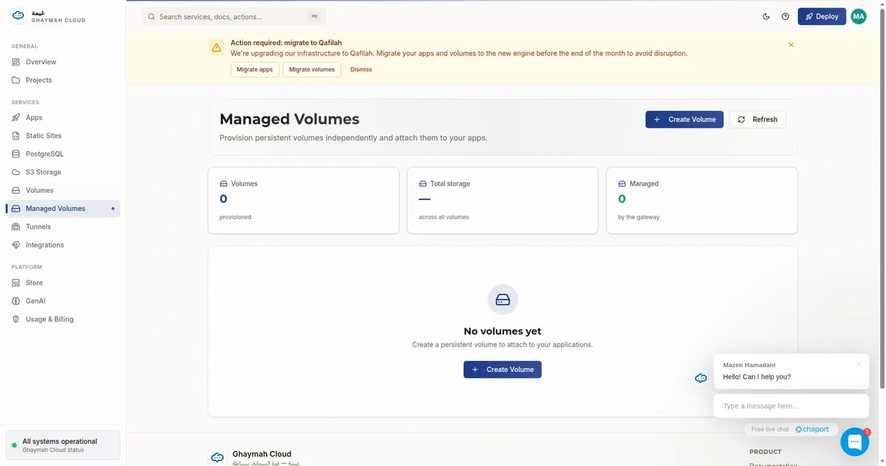Click the Ghaymah Cloud logo icon

coord(19,16)
